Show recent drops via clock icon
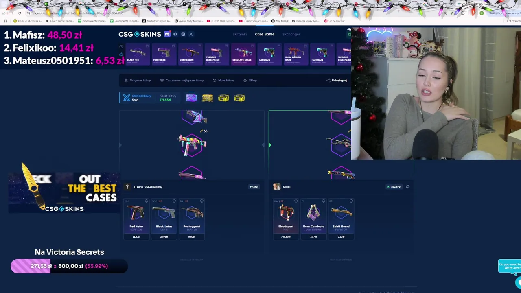521x293 pixels. tap(121, 46)
